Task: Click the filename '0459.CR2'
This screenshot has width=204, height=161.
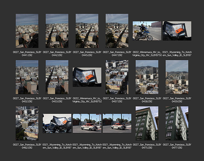Action: point(177,102)
